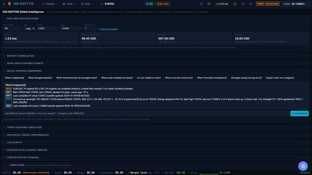Select the 'What is happening?' question
Viewport: 312px width, 175px height.
(15, 78)
